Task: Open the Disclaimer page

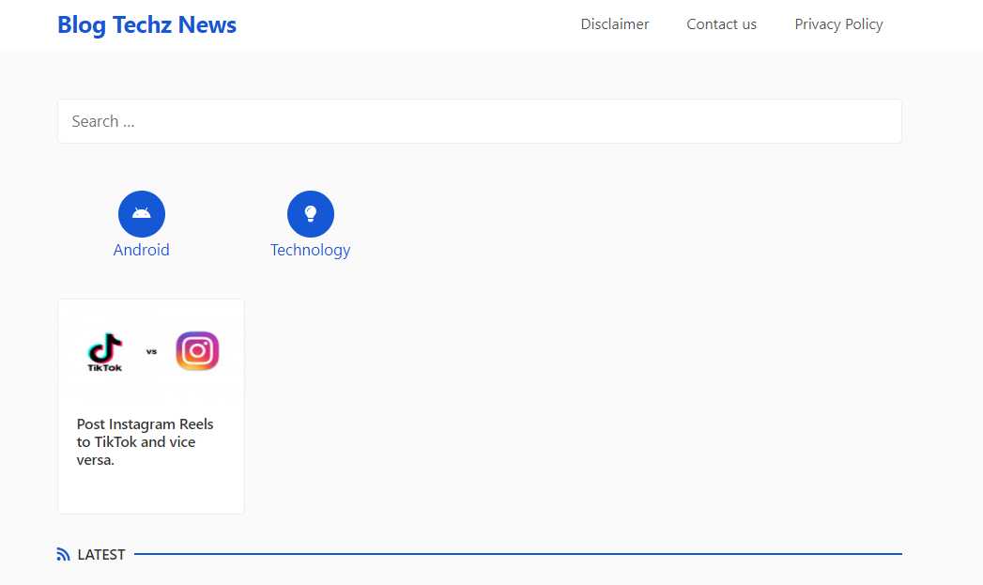Action: pyautogui.click(x=614, y=24)
